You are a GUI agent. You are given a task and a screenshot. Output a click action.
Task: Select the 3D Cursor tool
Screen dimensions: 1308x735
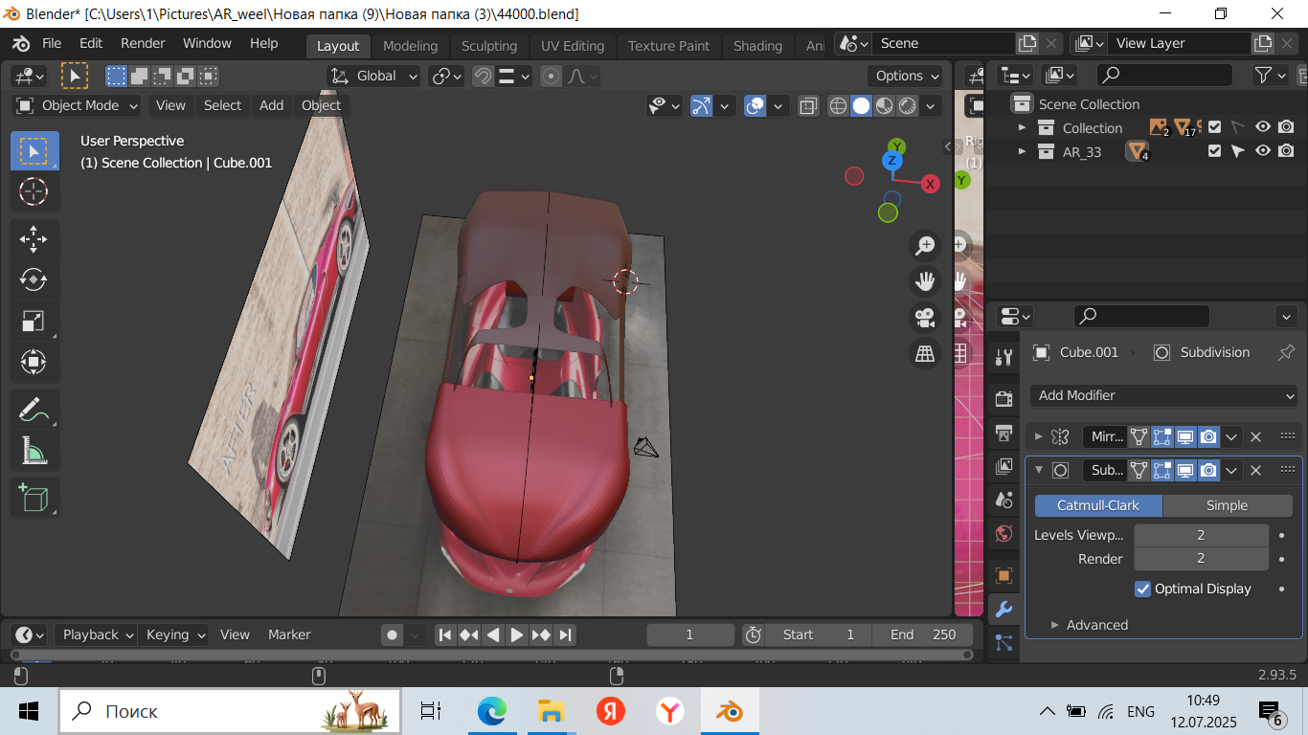(x=34, y=191)
